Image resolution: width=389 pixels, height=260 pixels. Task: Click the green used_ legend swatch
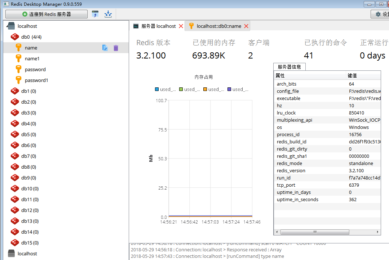(181, 89)
